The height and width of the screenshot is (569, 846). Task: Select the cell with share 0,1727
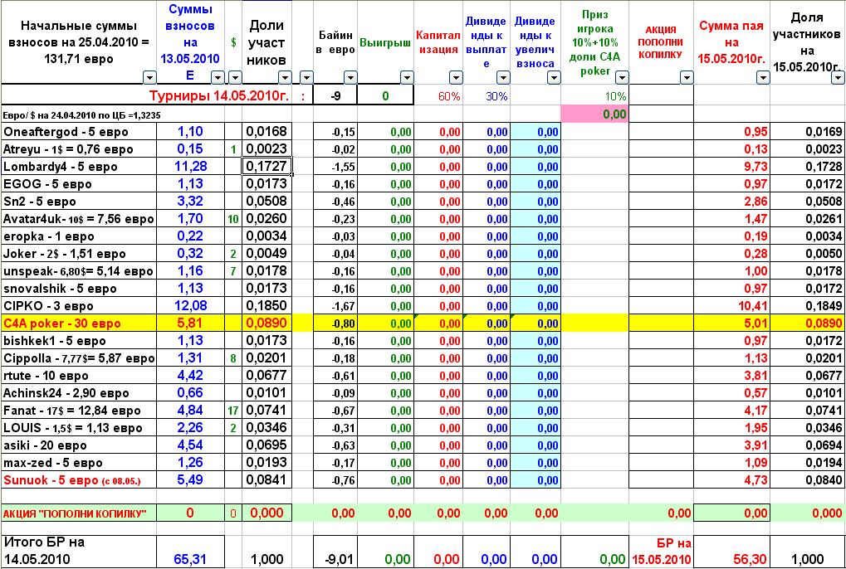pos(267,167)
